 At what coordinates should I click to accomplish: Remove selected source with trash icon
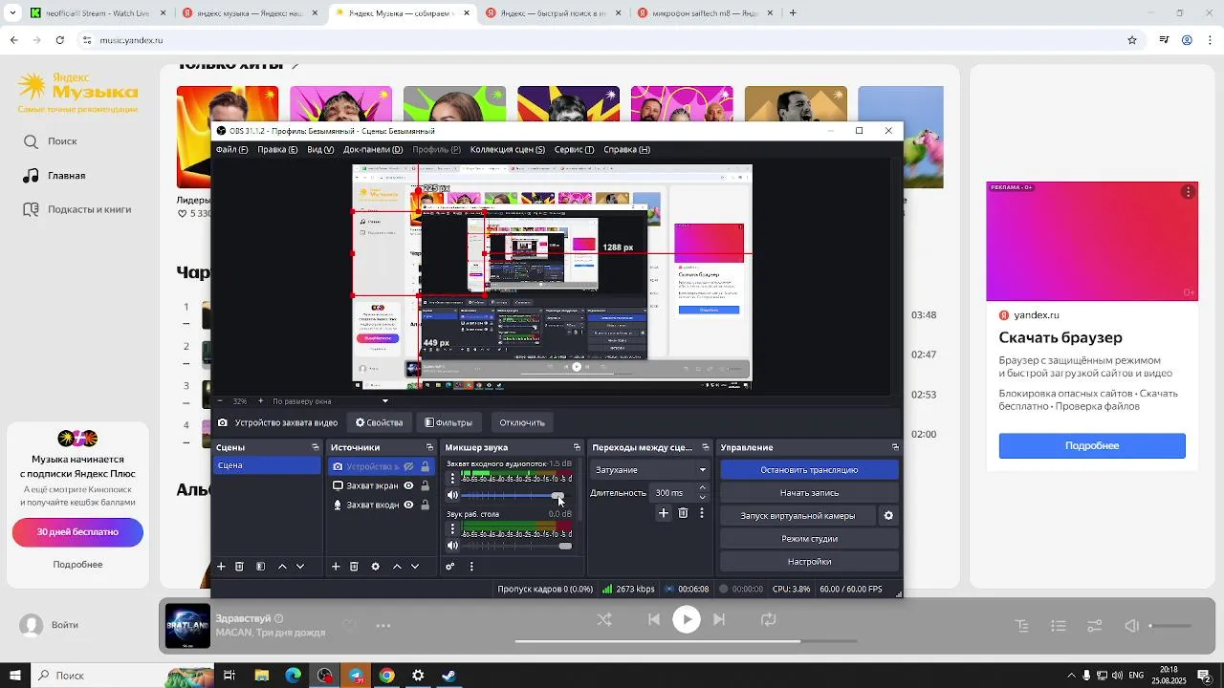tap(354, 567)
